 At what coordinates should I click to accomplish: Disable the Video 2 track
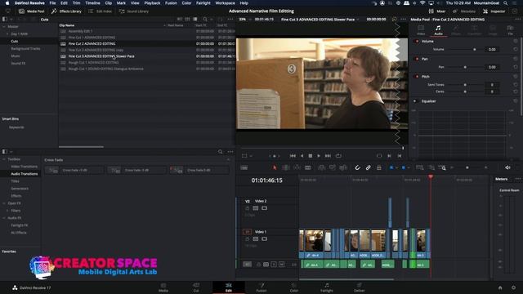(x=264, y=208)
